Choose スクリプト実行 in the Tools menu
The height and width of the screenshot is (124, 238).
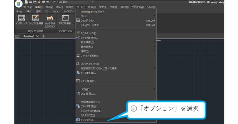[116, 81]
